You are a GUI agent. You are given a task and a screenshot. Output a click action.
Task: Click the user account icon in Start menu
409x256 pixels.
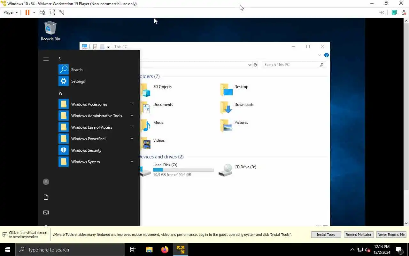pos(46,182)
